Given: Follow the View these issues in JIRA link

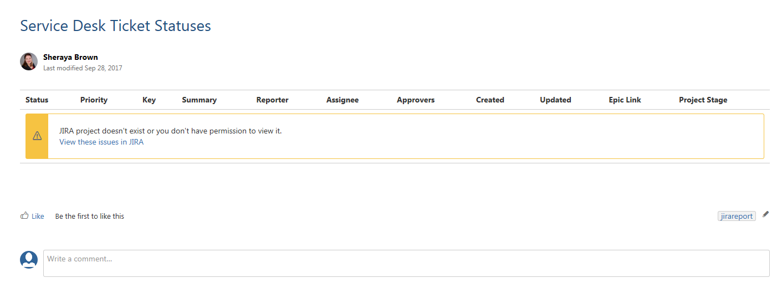Looking at the screenshot, I should coord(101,142).
